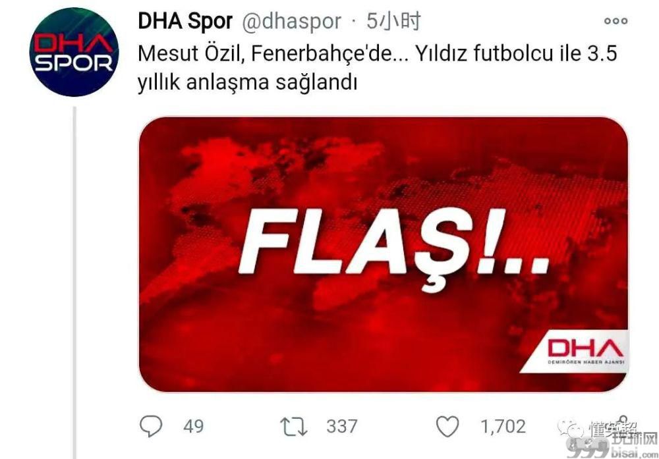Like the tweet with heart icon
This screenshot has height=459, width=659.
[447, 426]
